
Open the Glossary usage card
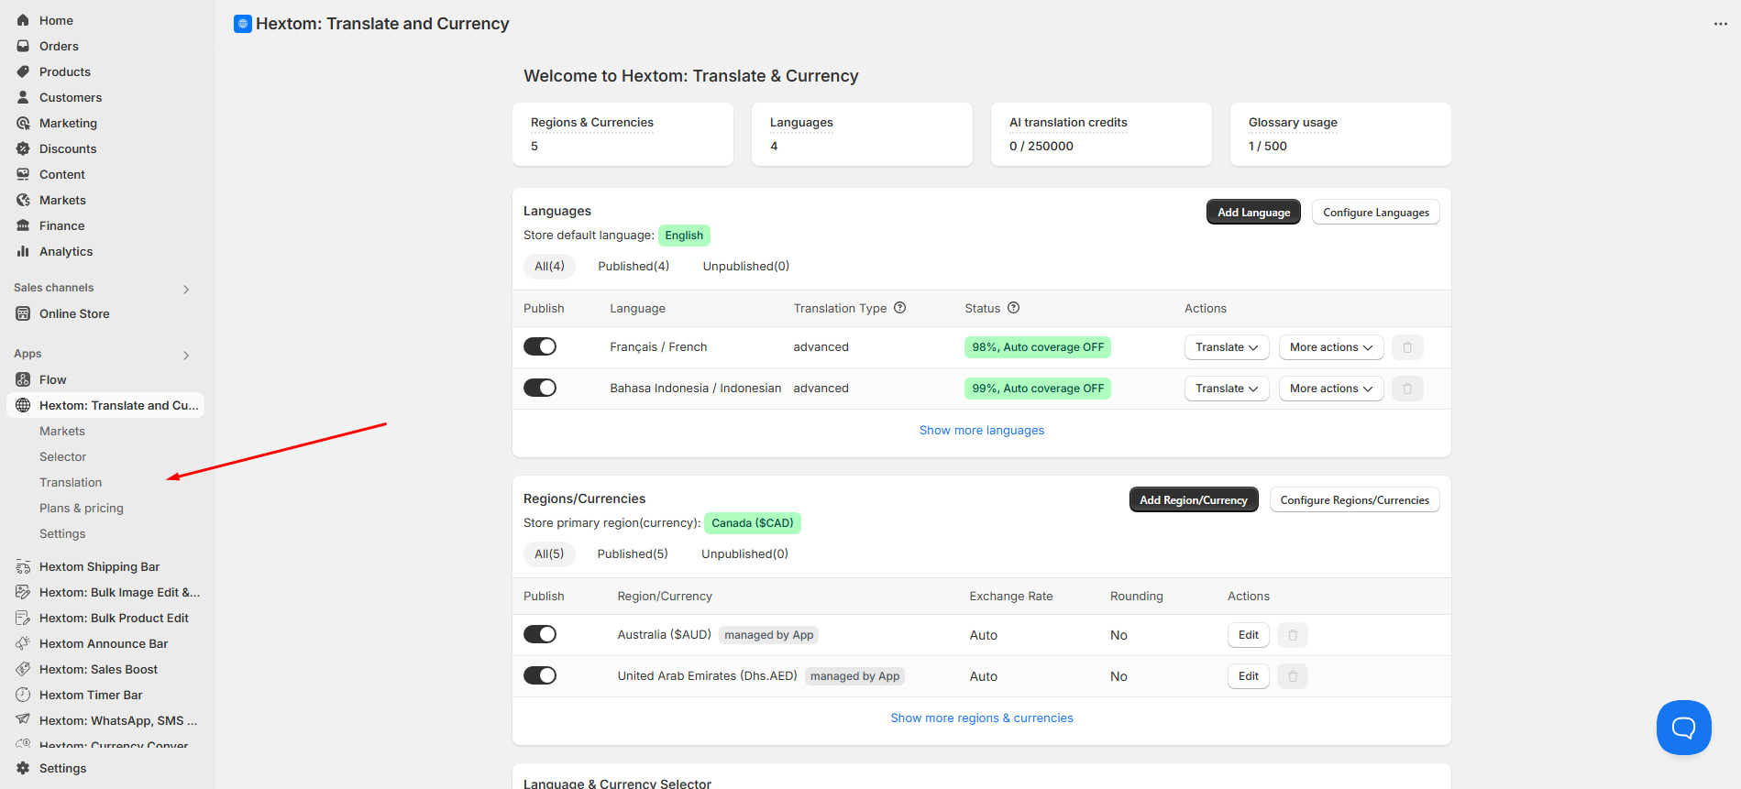(x=1340, y=134)
